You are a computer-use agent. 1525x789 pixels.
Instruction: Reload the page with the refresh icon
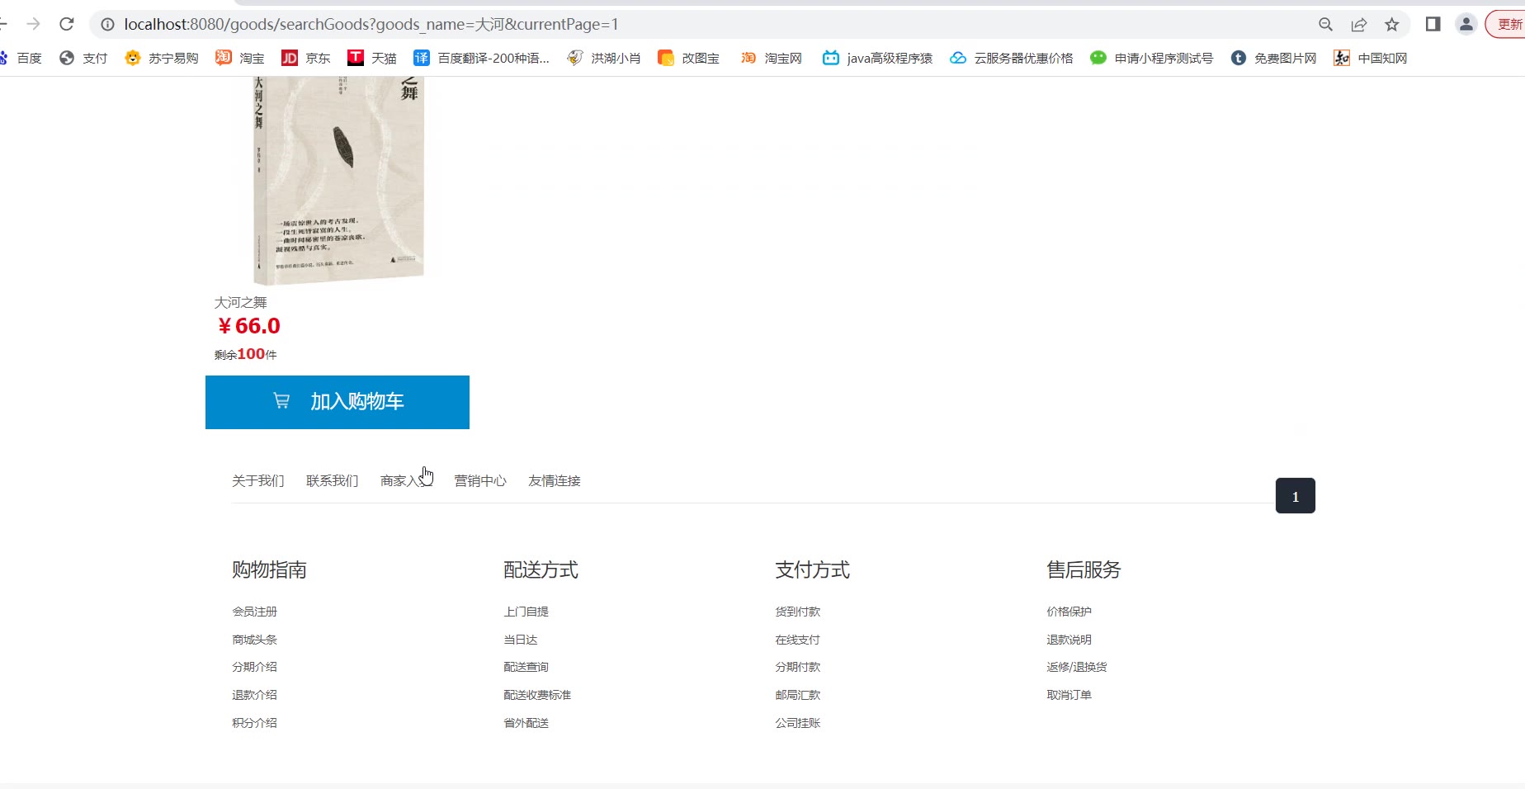coord(67,24)
